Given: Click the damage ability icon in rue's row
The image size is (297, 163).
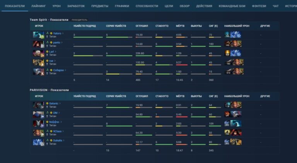Looking at the screenshot, I should [229, 63].
